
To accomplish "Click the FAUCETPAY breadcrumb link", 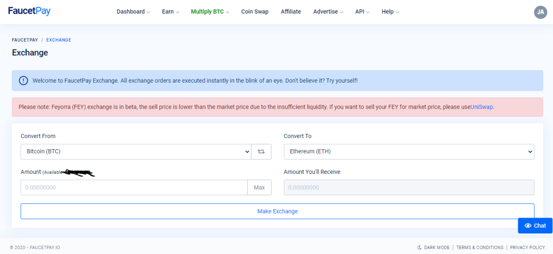I will point(25,40).
